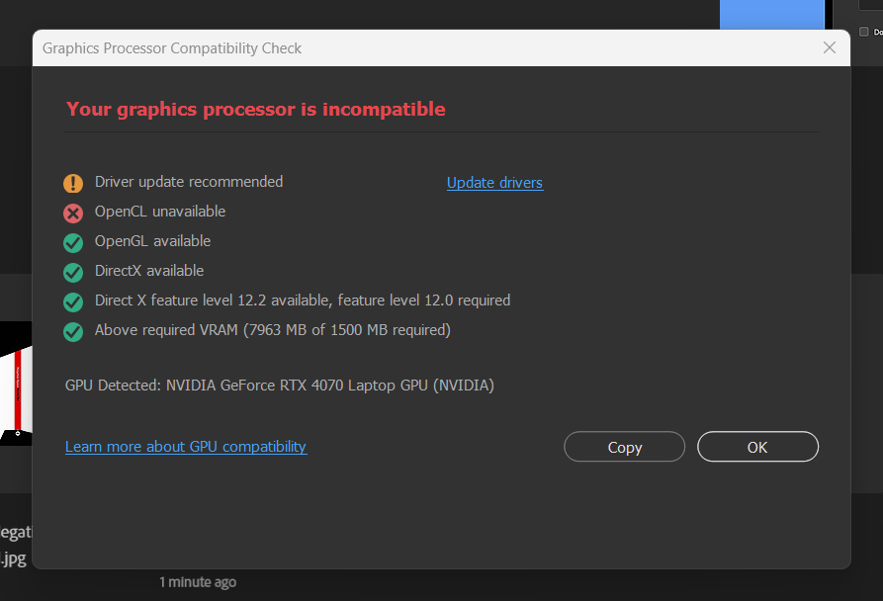The image size is (883, 601).
Task: Click the orange driver update warning icon
Action: pos(73,183)
